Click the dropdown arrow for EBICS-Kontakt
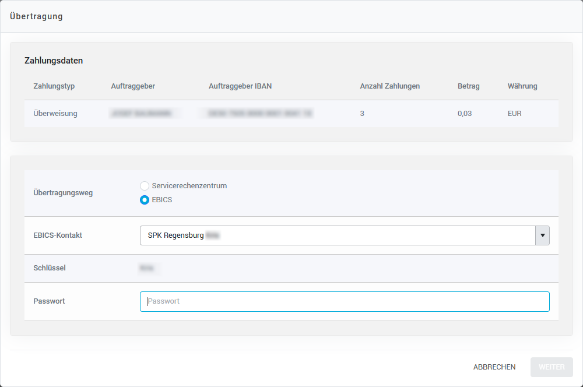Viewport: 583px width, 387px height. 542,235
